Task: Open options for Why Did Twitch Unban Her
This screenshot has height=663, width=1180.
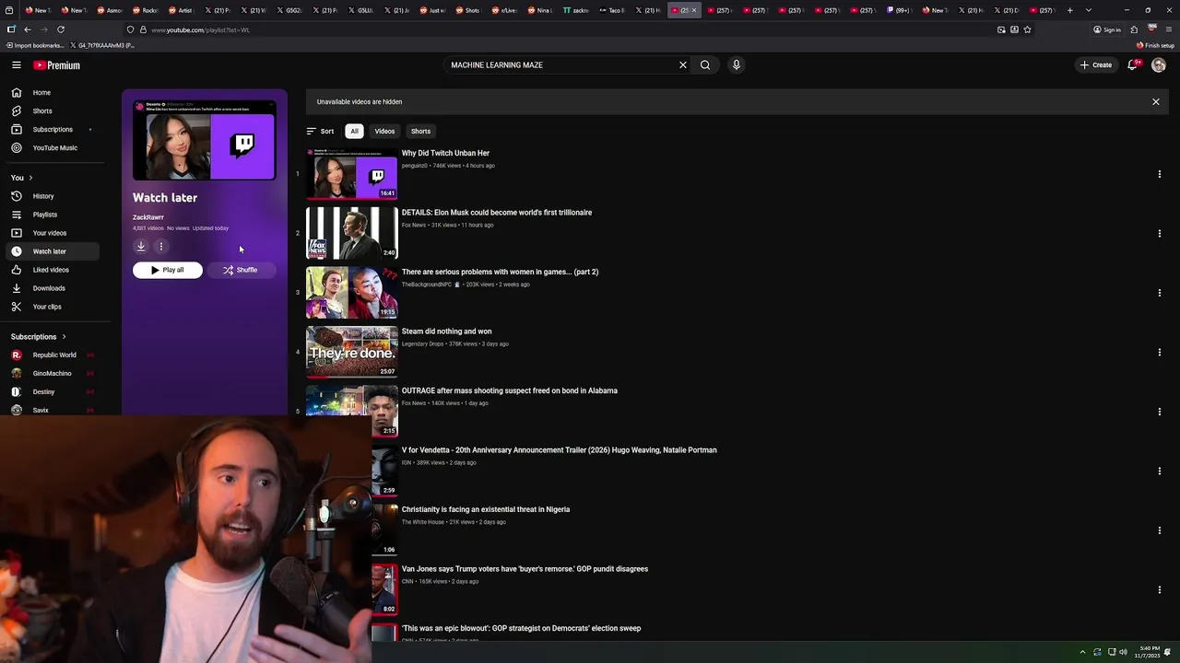Action: click(1159, 174)
